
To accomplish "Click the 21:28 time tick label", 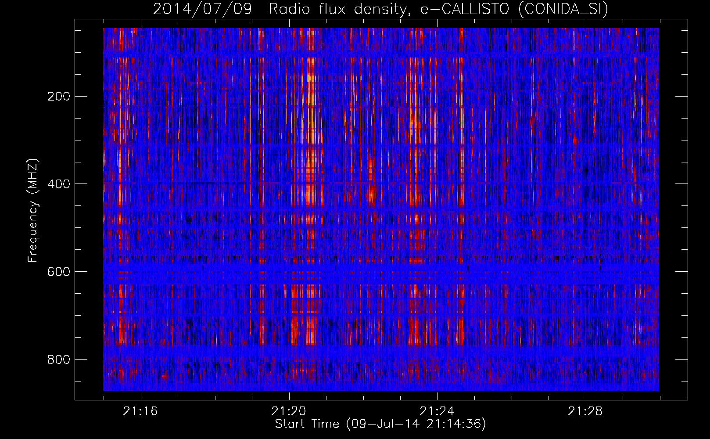I will click(585, 411).
